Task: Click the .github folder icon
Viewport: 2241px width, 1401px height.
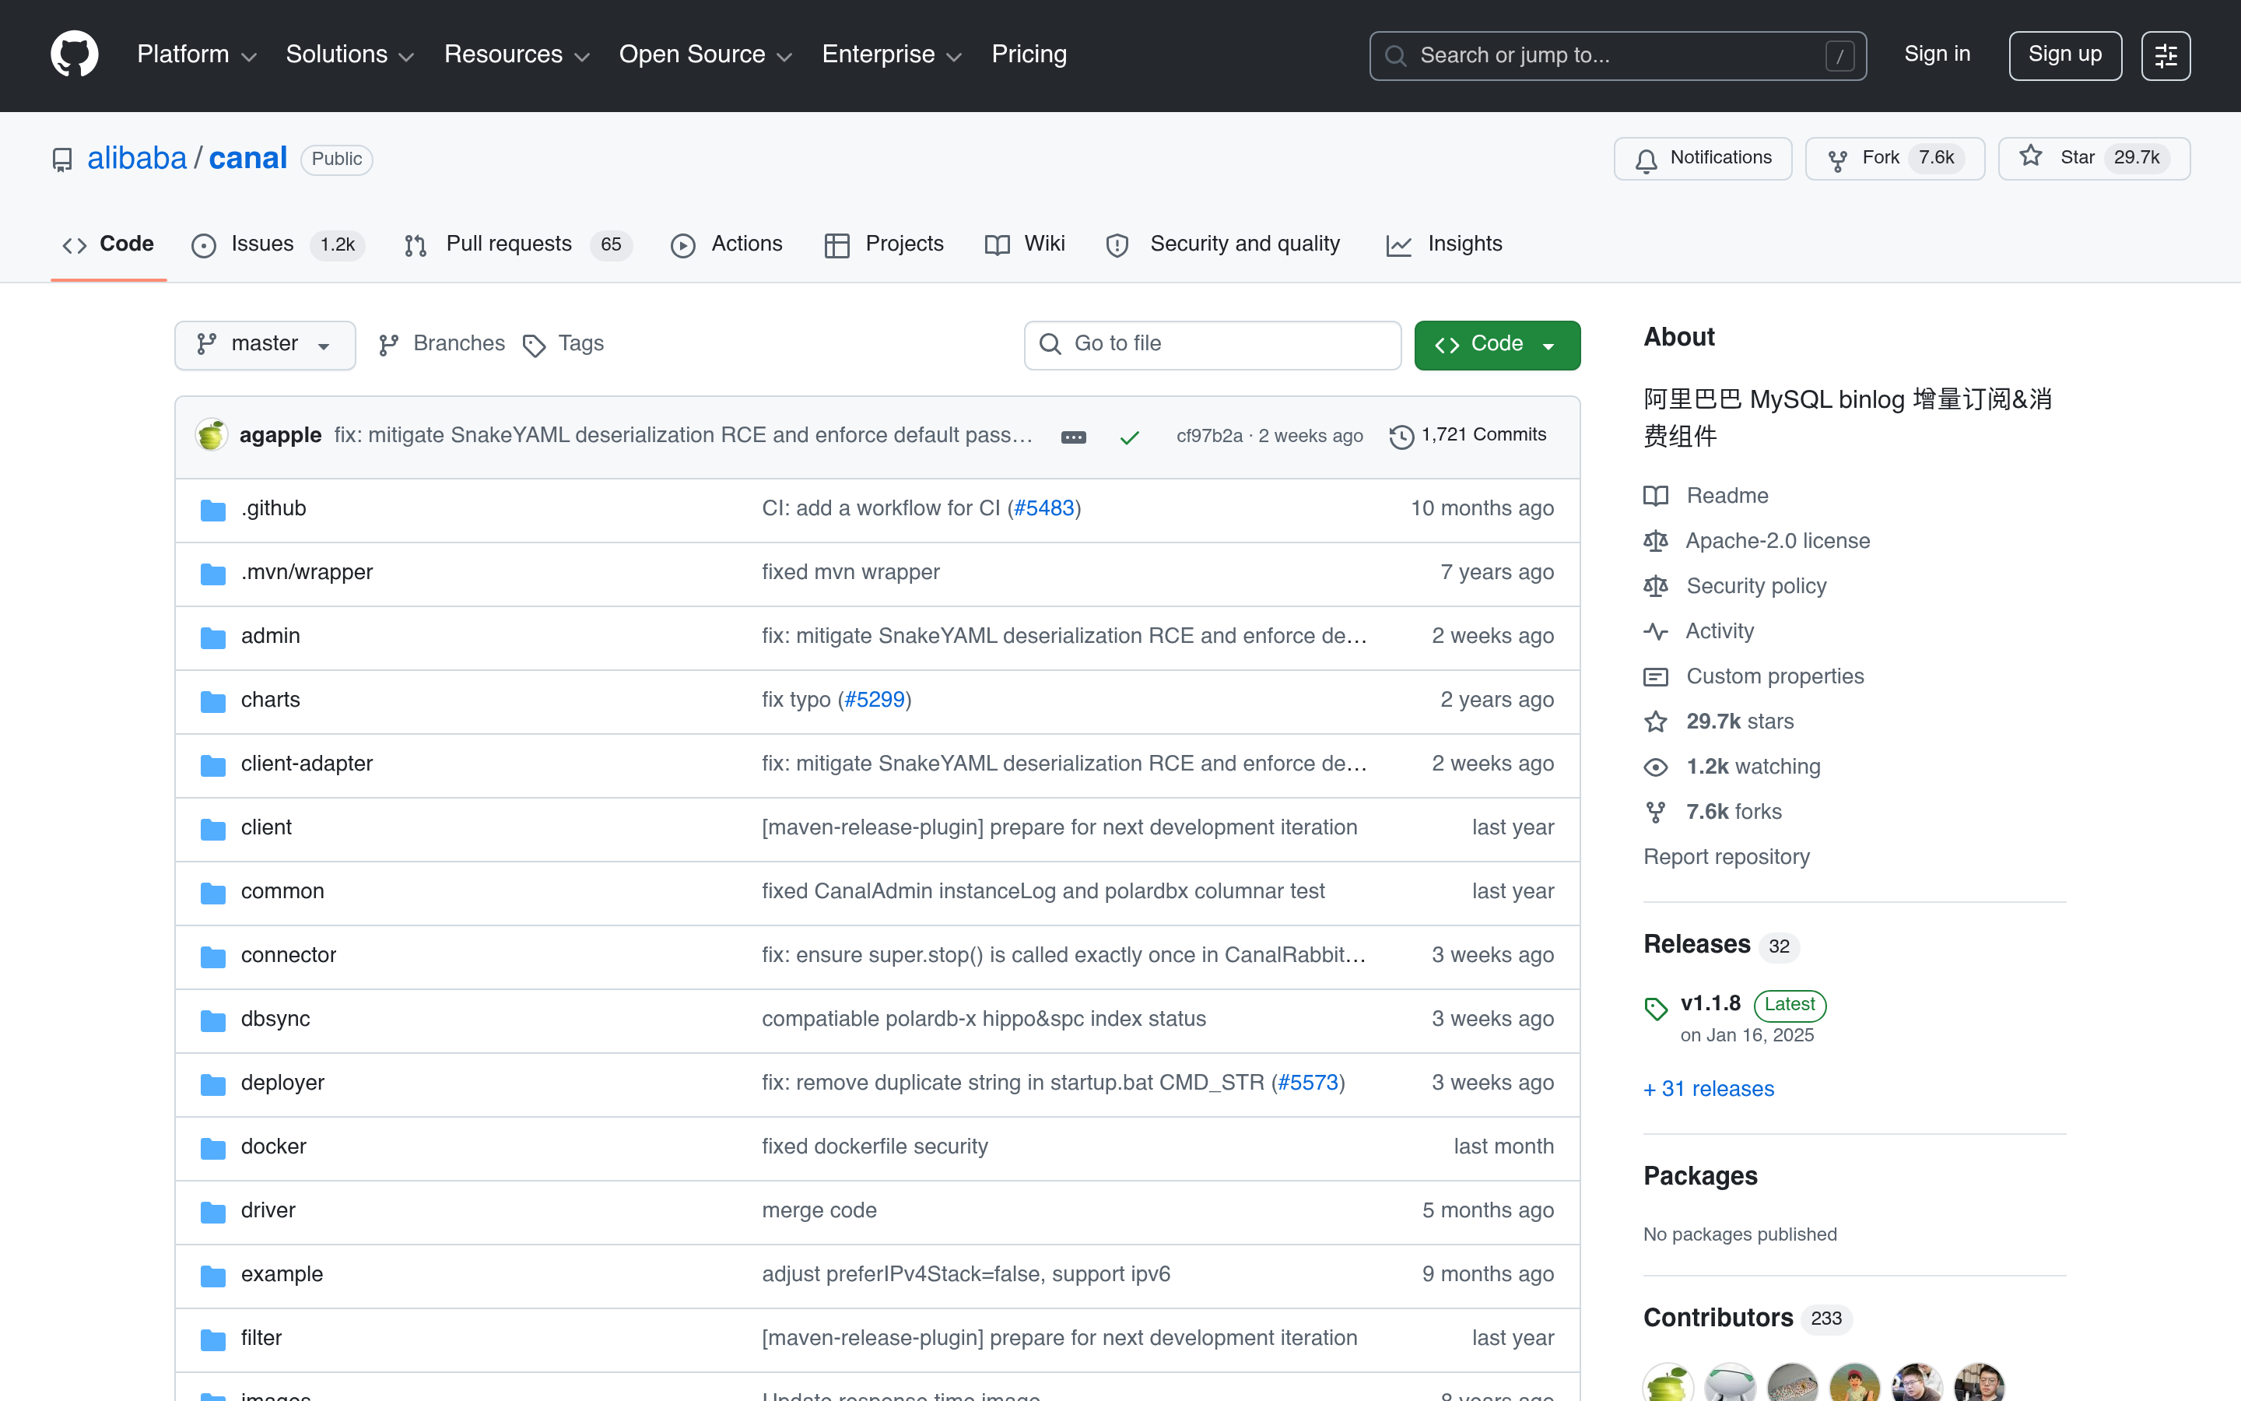Action: click(213, 510)
